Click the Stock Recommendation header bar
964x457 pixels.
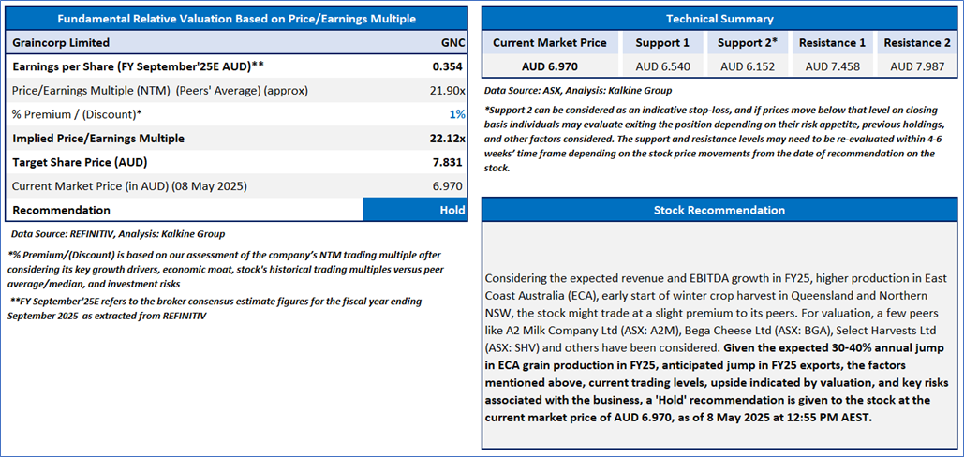coord(719,210)
